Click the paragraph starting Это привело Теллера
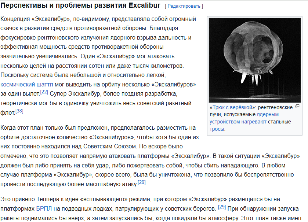The height and width of the screenshot is (222, 308). (x=151, y=209)
